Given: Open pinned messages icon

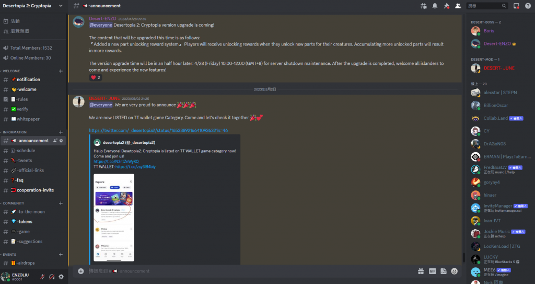Looking at the screenshot, I should (x=446, y=6).
